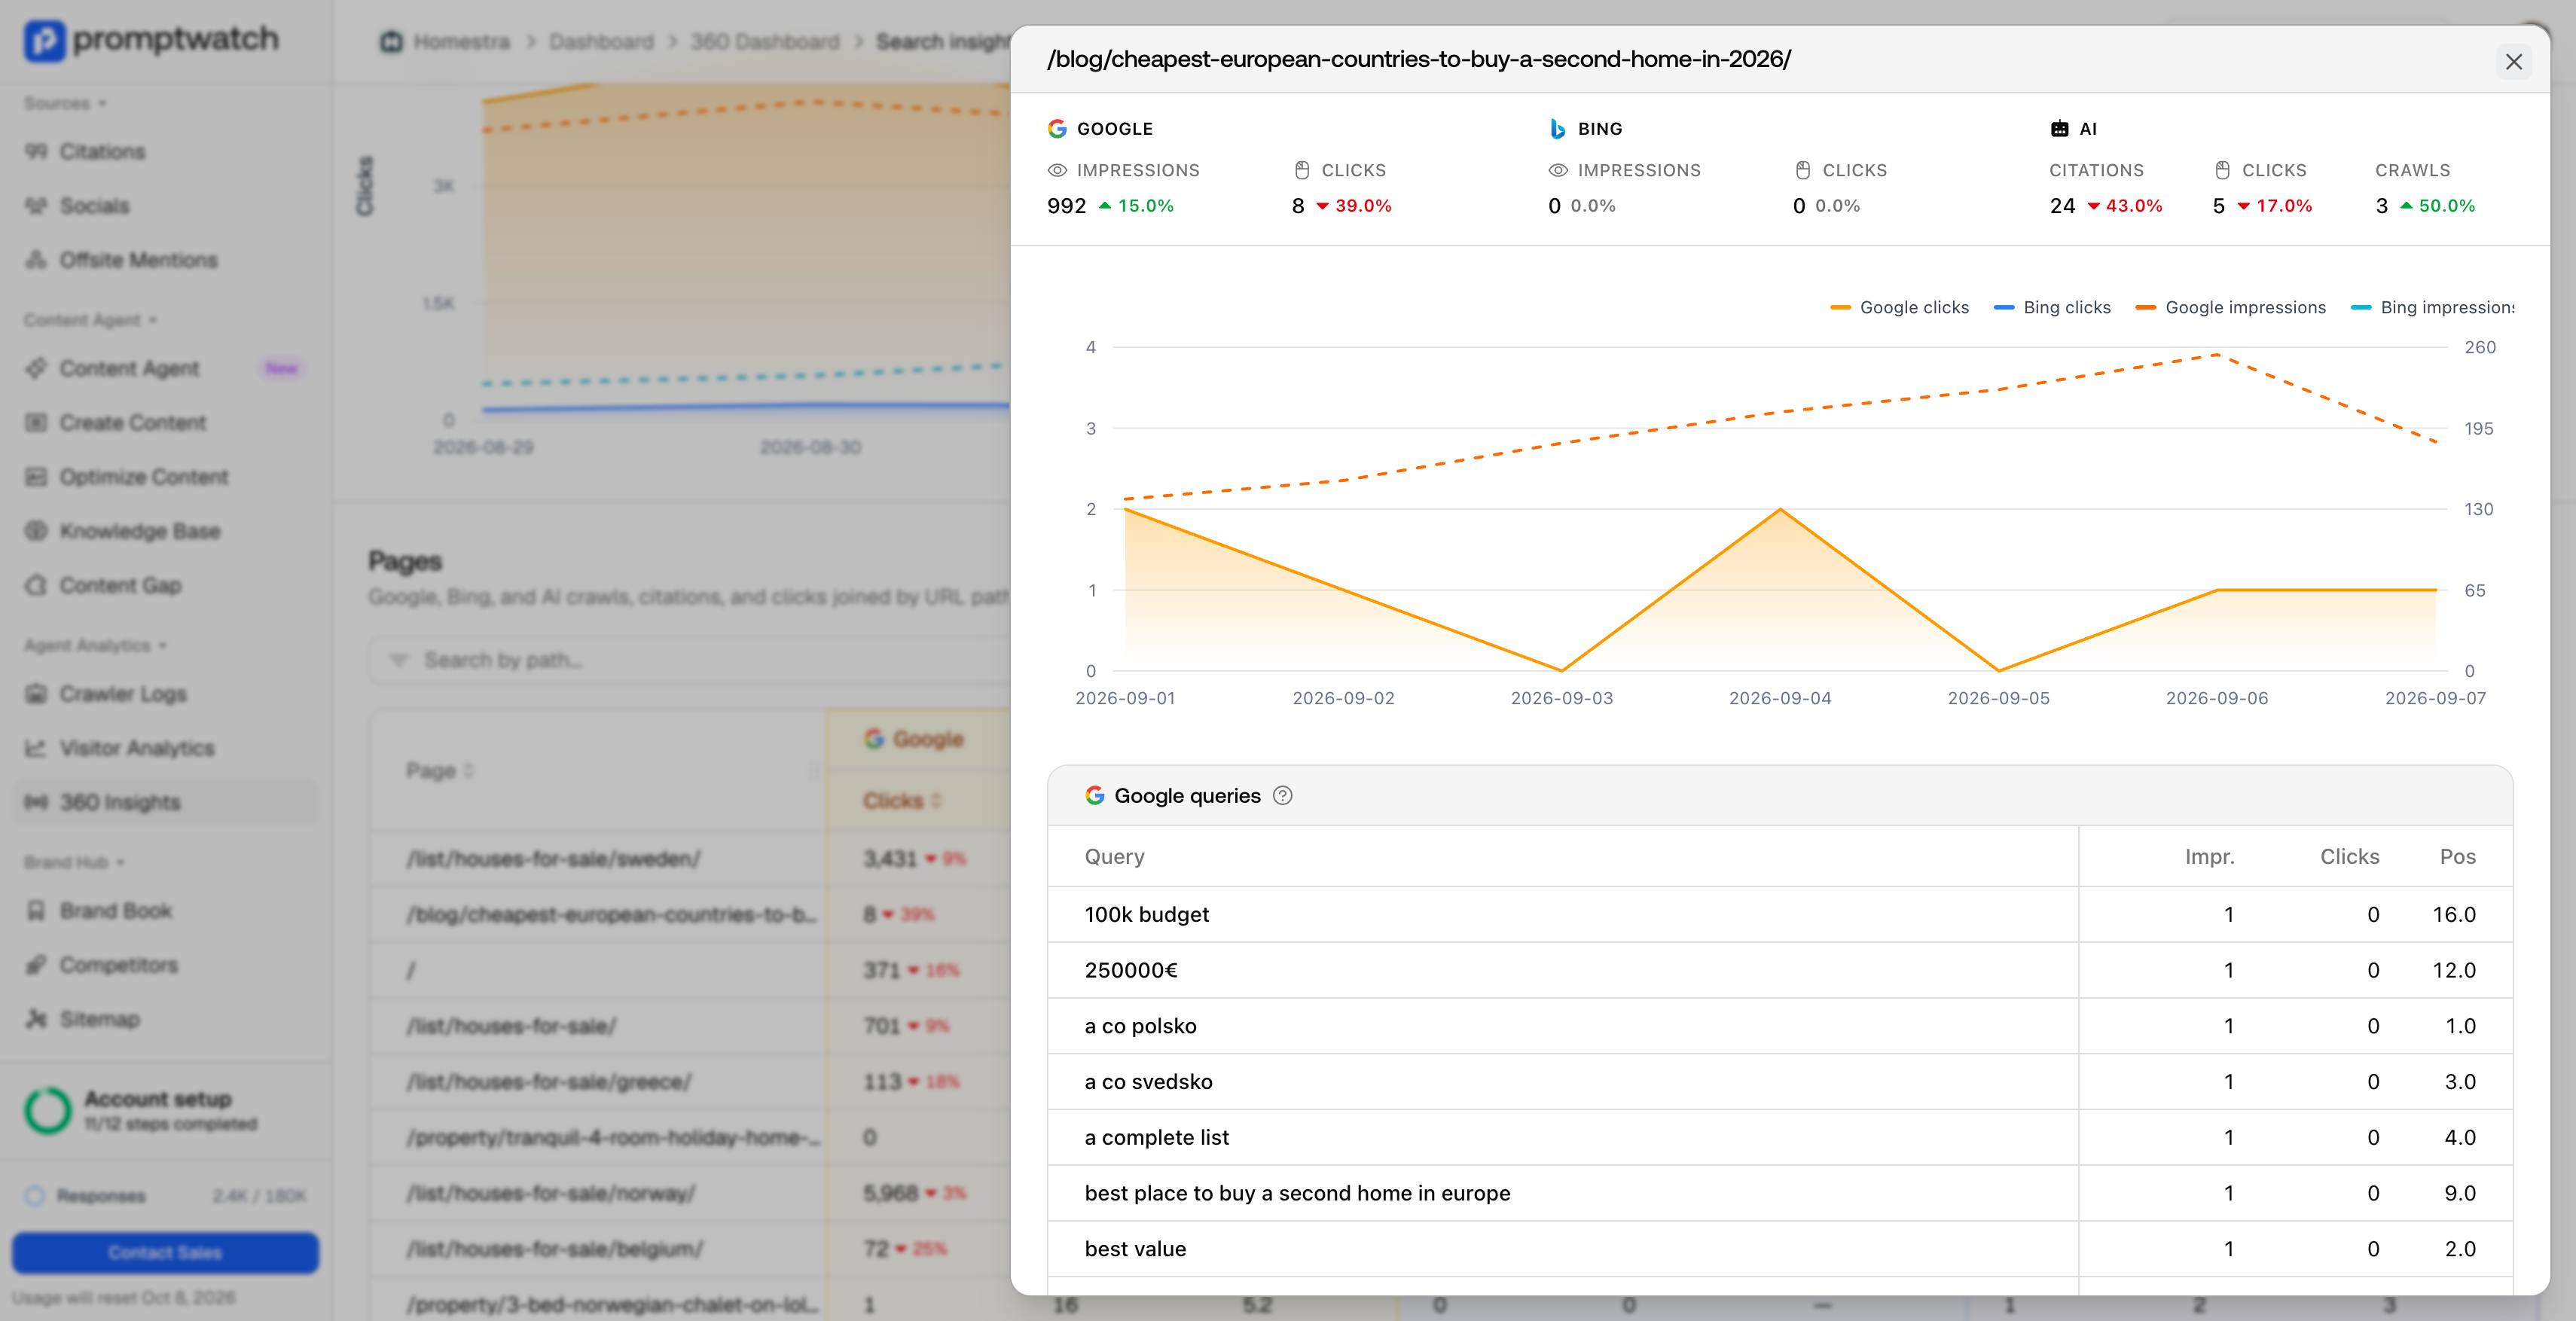Toggle the Bing clicks legend series
The width and height of the screenshot is (2576, 1321).
(2052, 308)
